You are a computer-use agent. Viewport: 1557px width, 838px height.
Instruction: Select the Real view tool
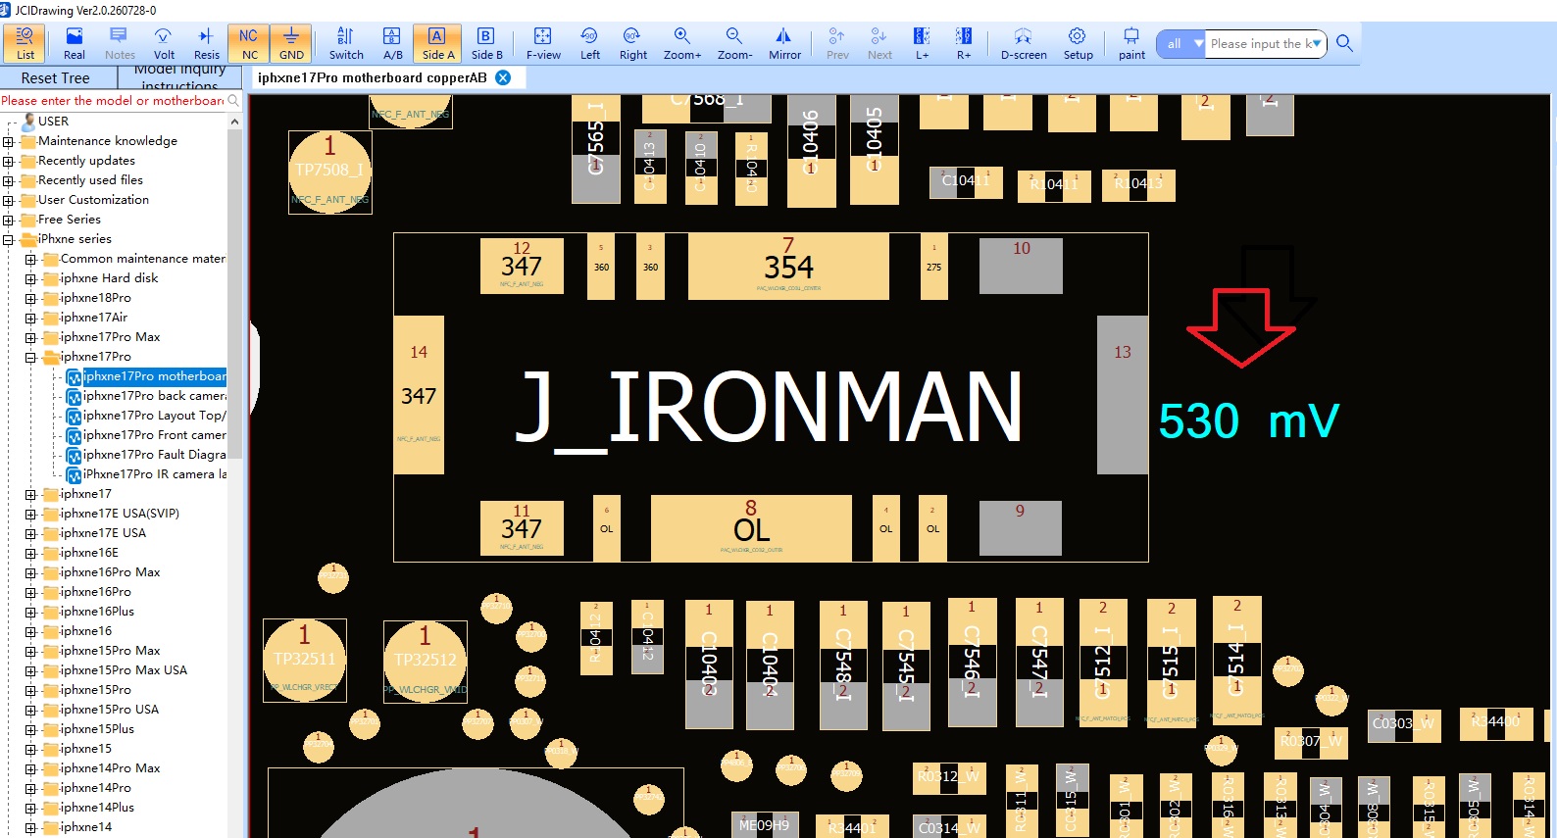point(75,43)
